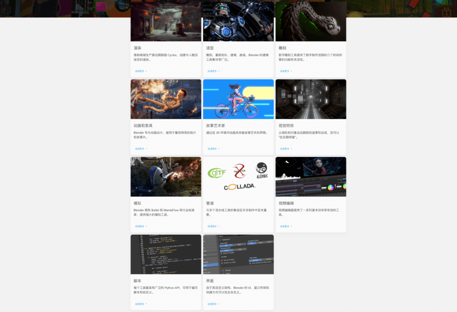Click description about 3D 环境中绘画
This screenshot has height=312, width=457.
pyautogui.click(x=237, y=133)
